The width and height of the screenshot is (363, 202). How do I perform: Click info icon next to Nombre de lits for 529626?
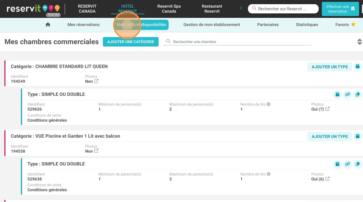[269, 104]
